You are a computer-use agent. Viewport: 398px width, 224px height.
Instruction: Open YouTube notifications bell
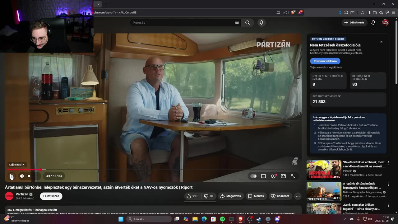[373, 22]
